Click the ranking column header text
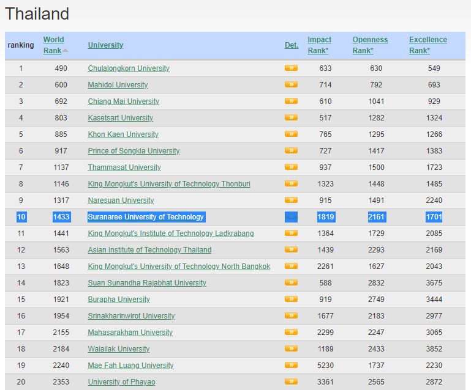The width and height of the screenshot is (471, 390). [x=21, y=45]
